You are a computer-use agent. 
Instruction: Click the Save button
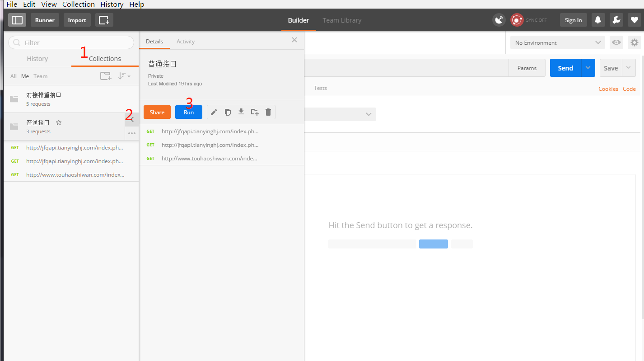tap(611, 68)
